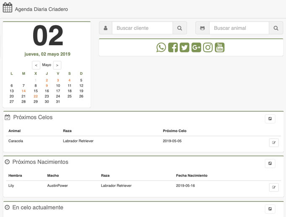Viewport: 286px width, 217px height.
Task: Open the Facebook page icon
Action: (x=173, y=47)
